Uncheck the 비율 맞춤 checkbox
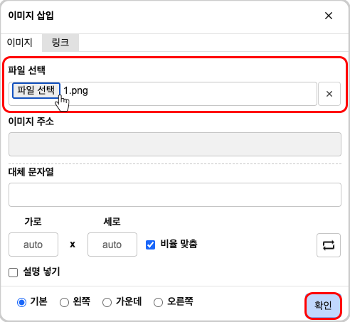 pos(150,245)
